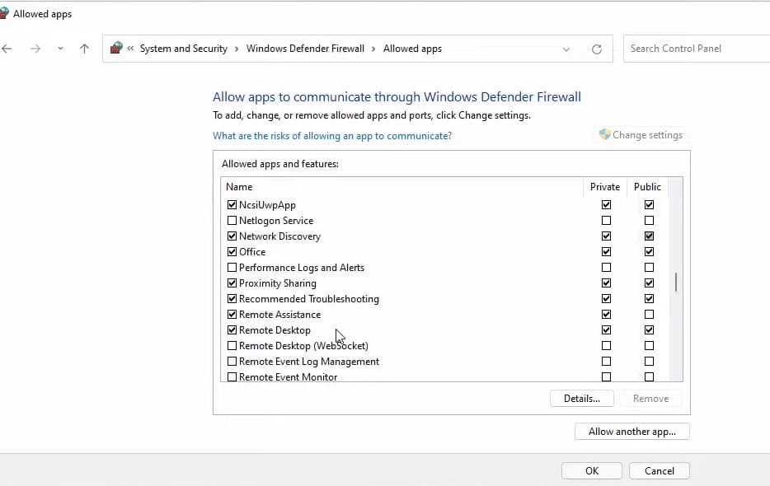The image size is (770, 486).
Task: Click the Search Control Panel field
Action: pos(697,49)
